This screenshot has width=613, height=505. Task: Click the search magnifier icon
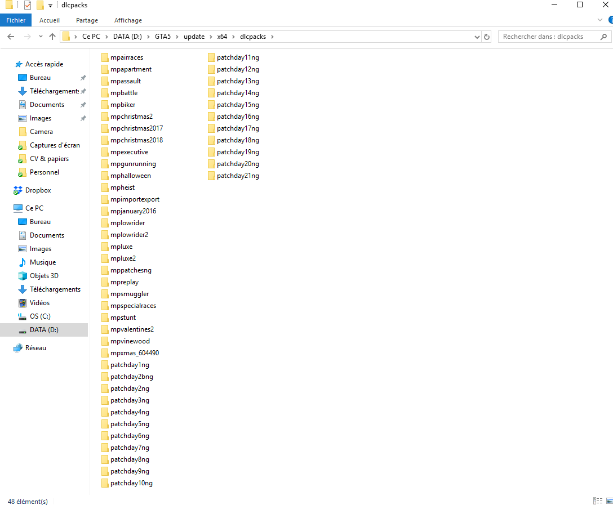[603, 37]
